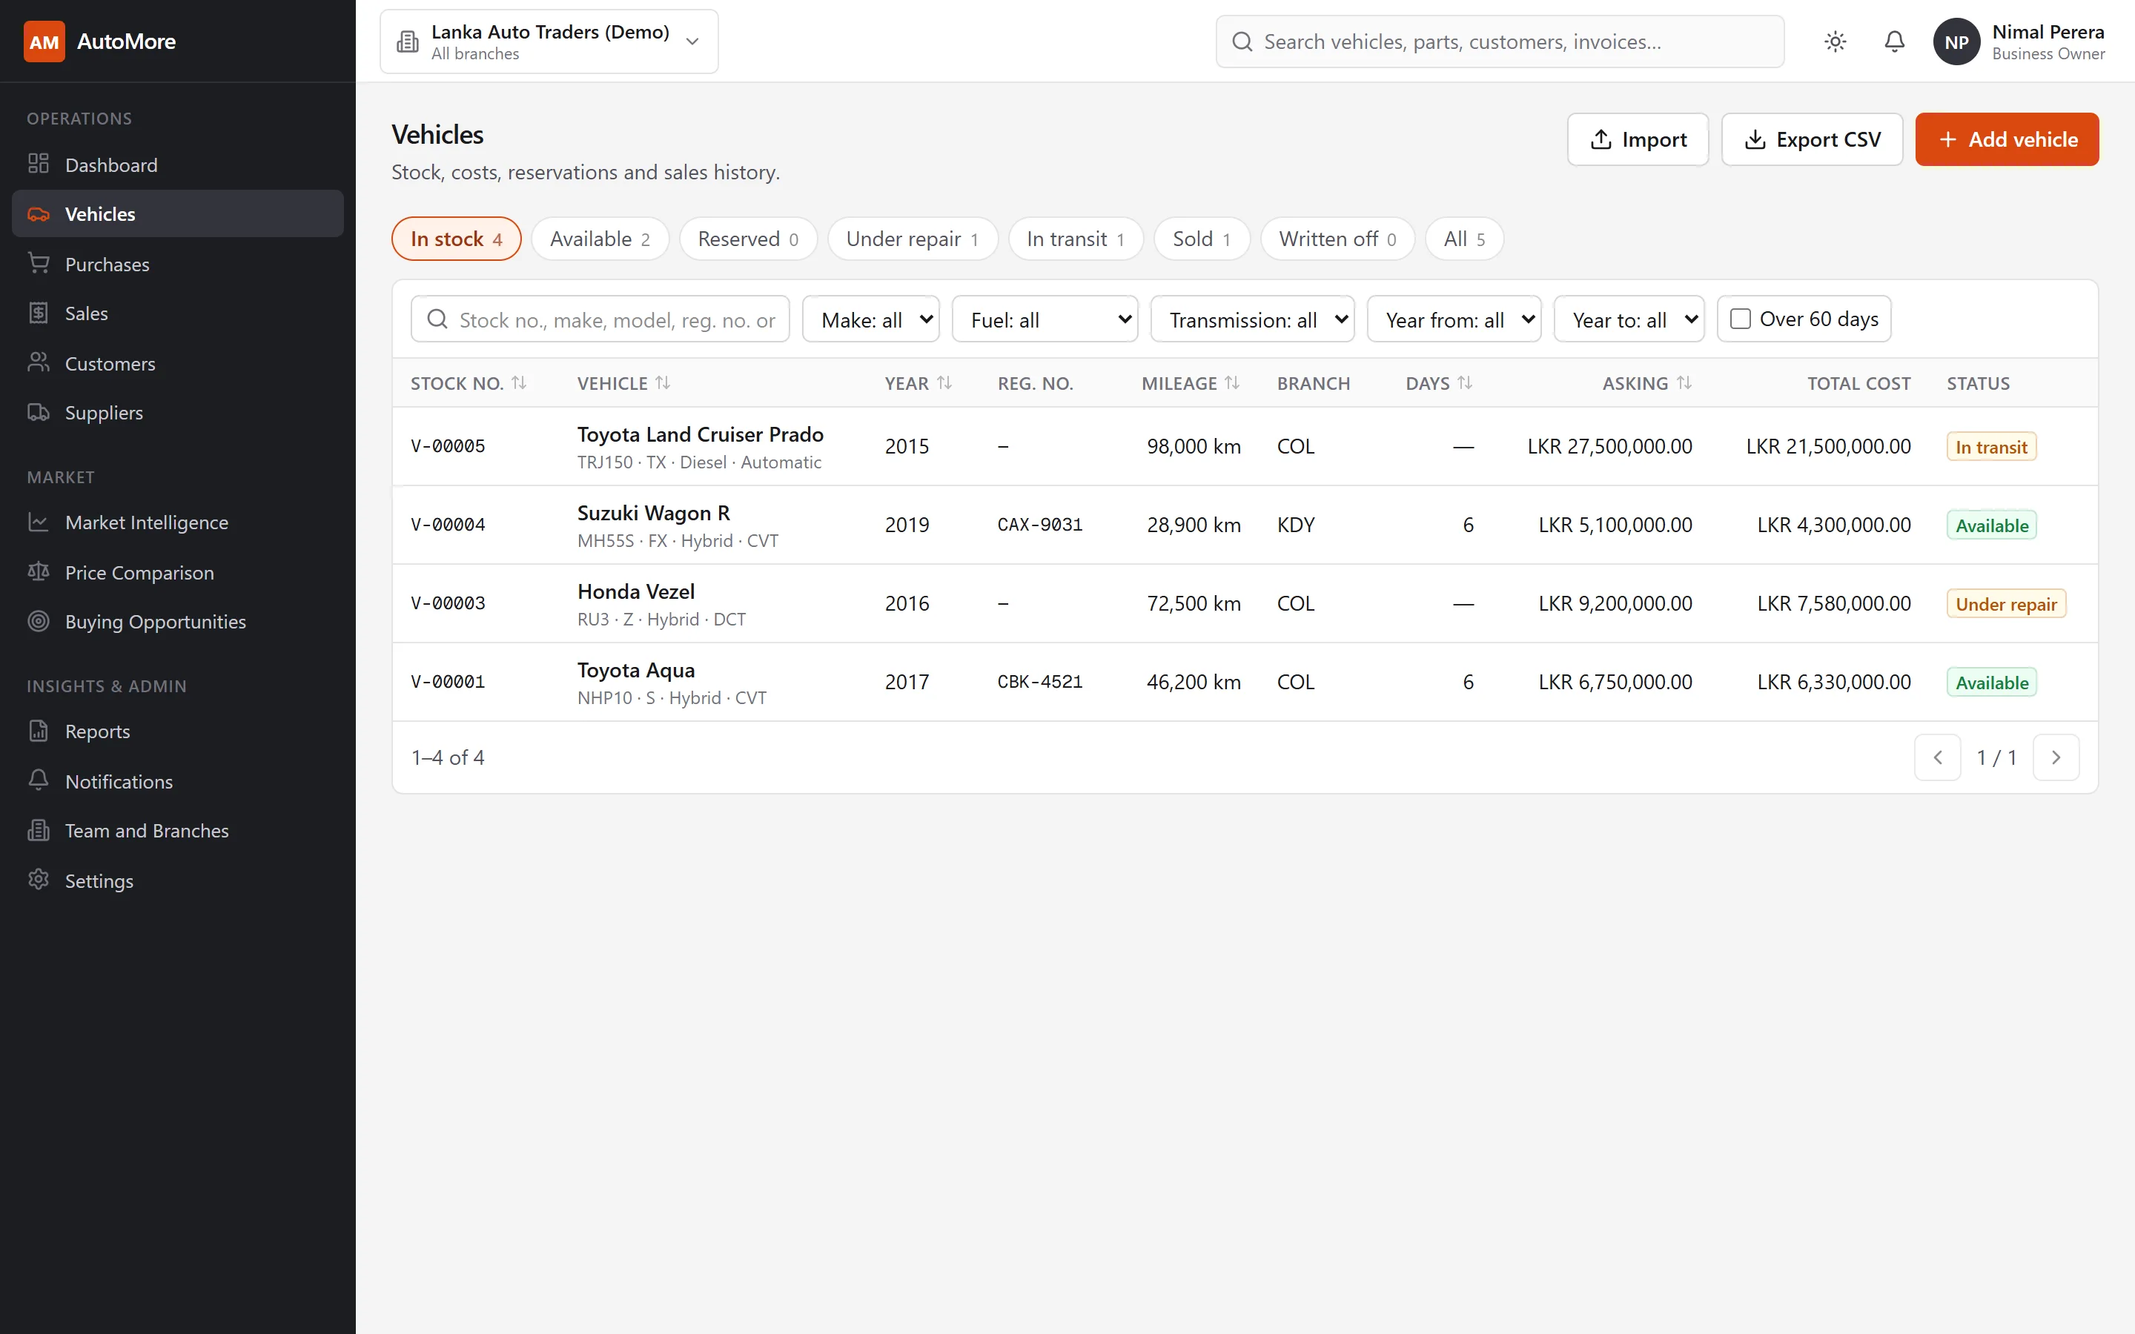Screen dimensions: 2135x1334
Task: Toggle the light/dark theme sun icon
Action: [1835, 42]
